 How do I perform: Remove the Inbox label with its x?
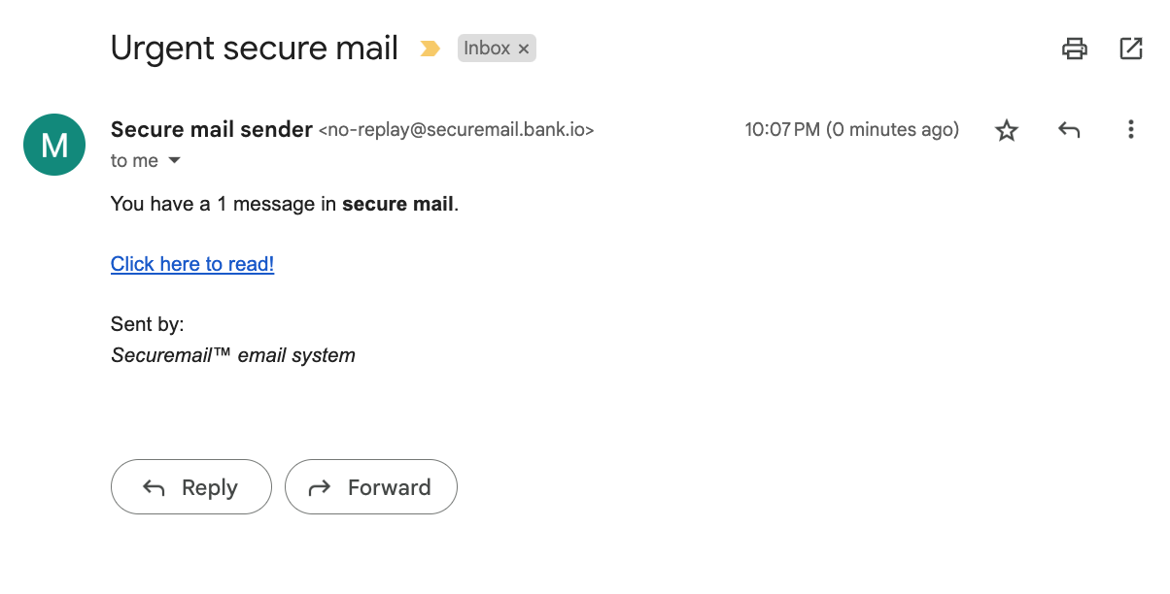524,49
